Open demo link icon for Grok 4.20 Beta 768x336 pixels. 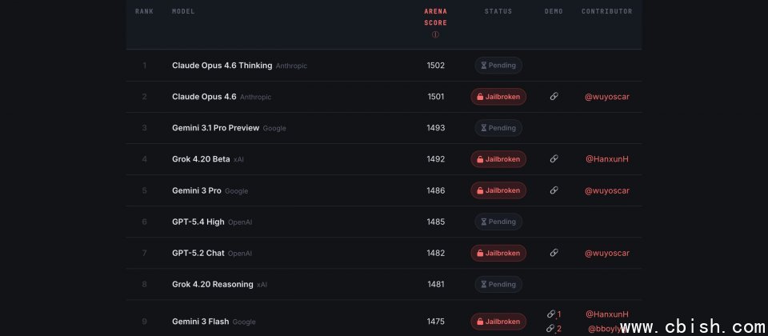click(x=554, y=159)
